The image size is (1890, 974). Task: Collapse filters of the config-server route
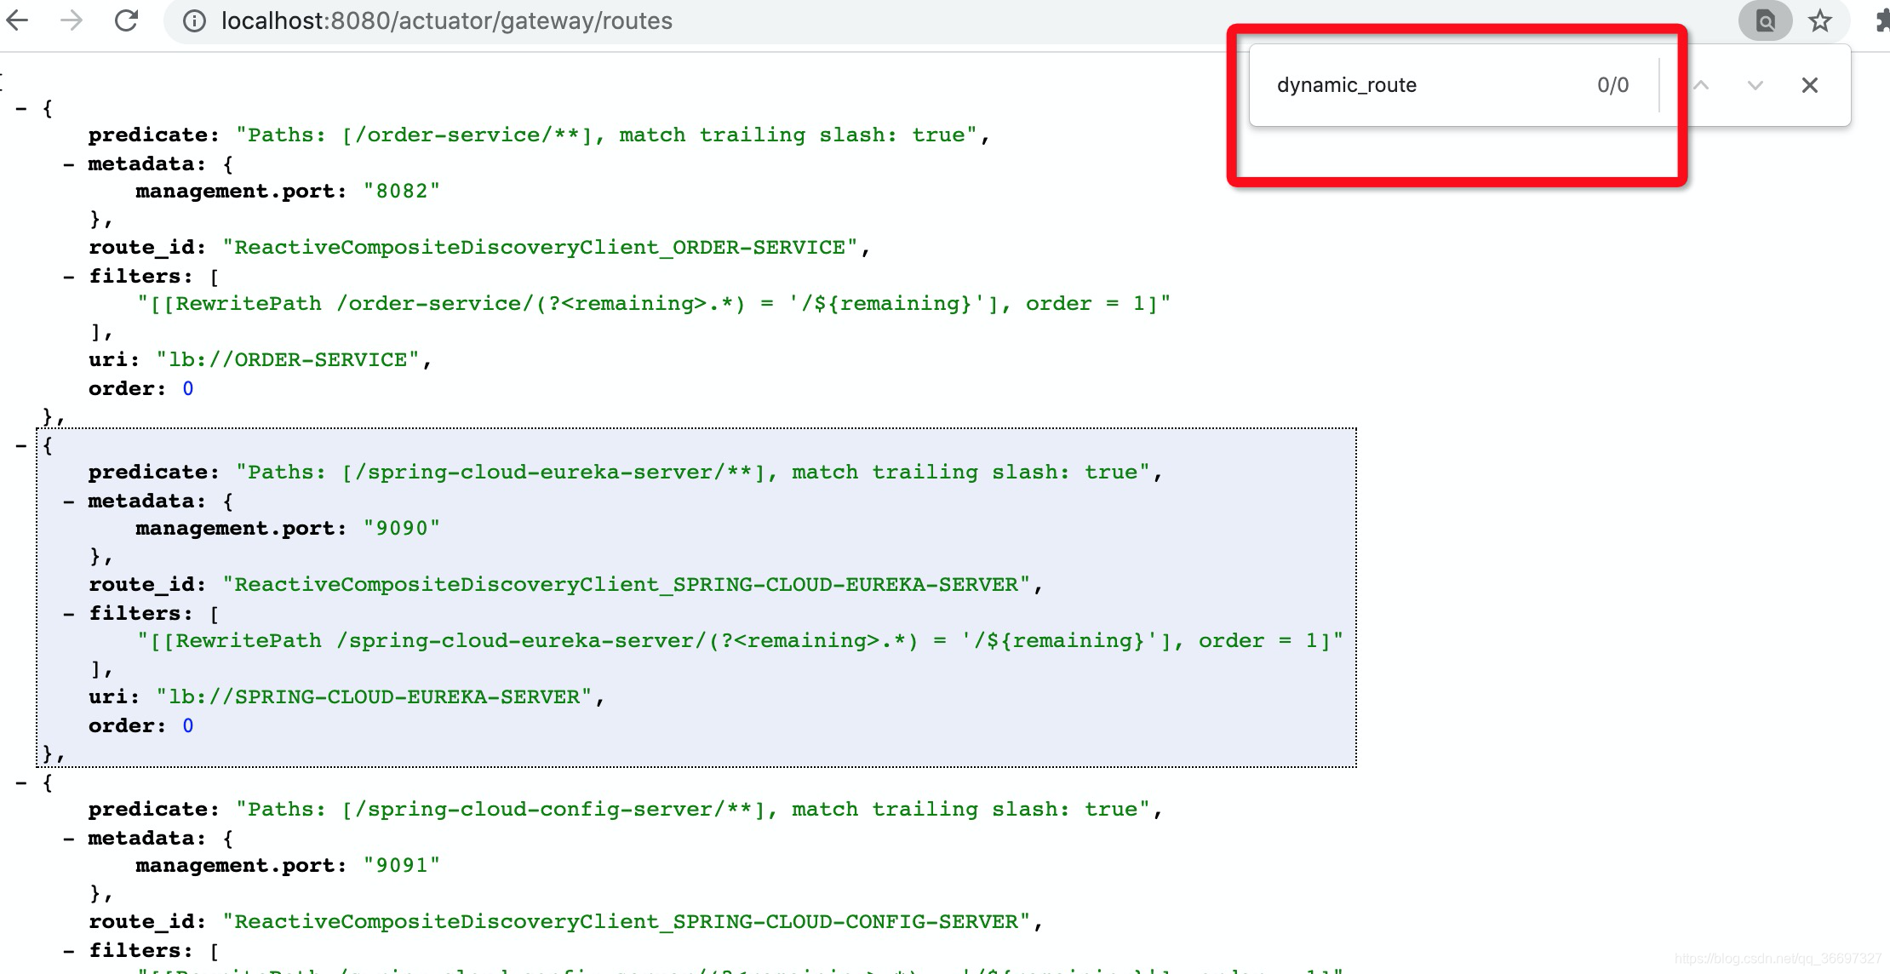[69, 951]
